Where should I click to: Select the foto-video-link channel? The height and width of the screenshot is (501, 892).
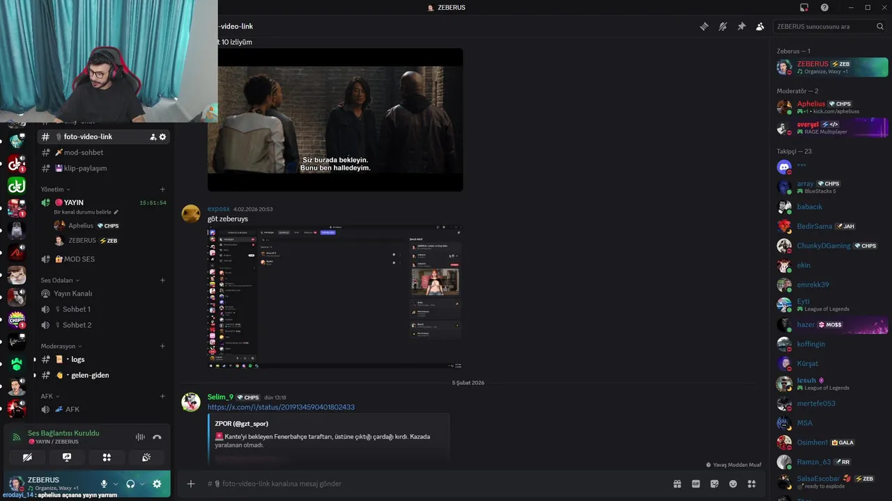103,137
